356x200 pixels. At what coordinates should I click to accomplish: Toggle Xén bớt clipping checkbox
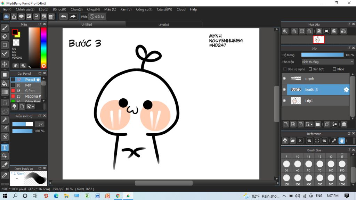(x=310, y=69)
